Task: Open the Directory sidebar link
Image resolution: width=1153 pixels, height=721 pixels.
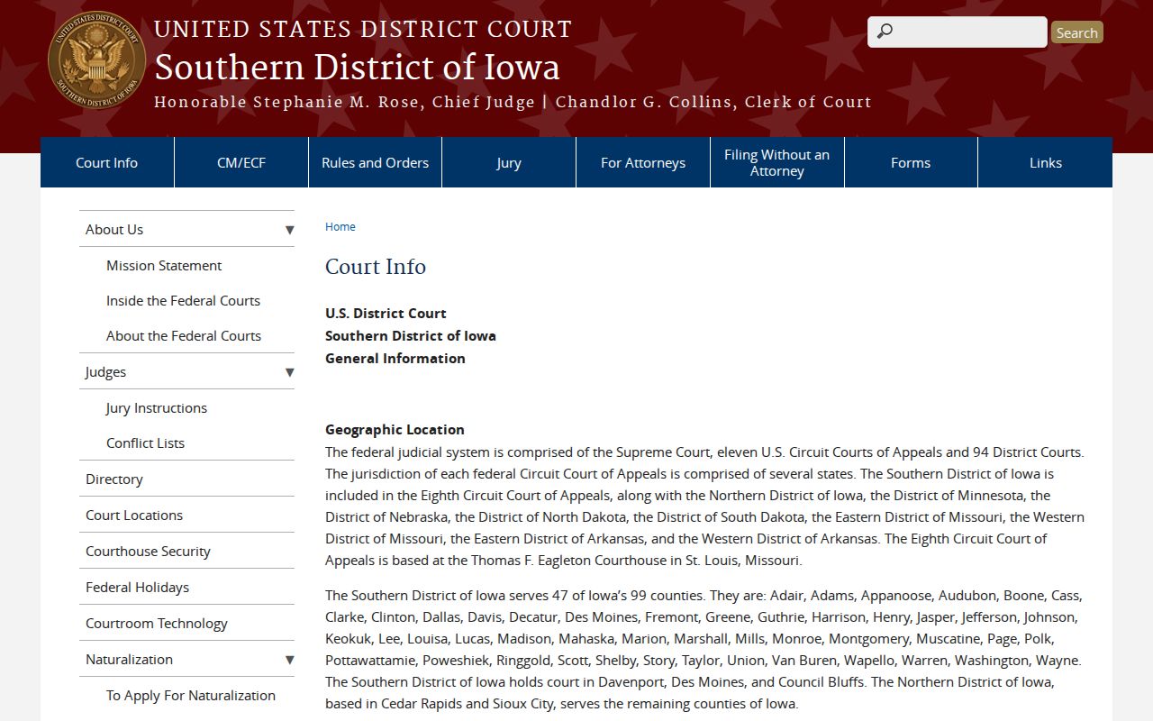Action: click(114, 479)
